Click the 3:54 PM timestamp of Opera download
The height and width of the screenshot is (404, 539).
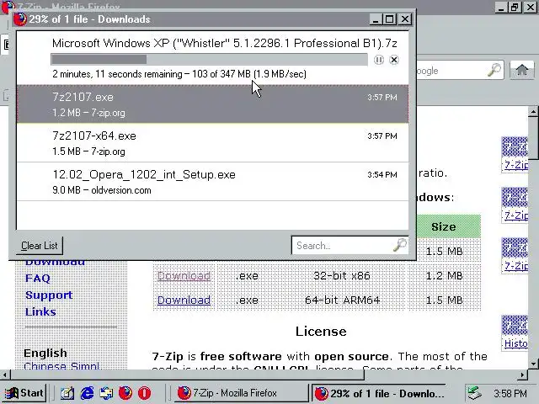[x=382, y=175]
